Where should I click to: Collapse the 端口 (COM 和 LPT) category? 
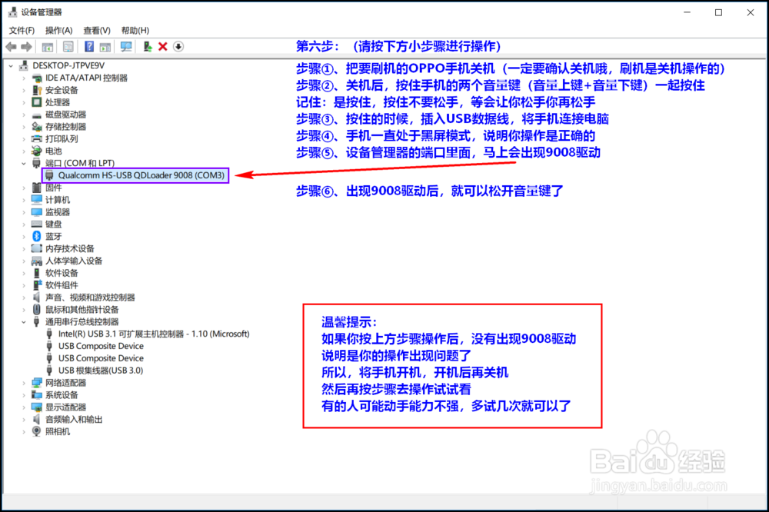[23, 162]
